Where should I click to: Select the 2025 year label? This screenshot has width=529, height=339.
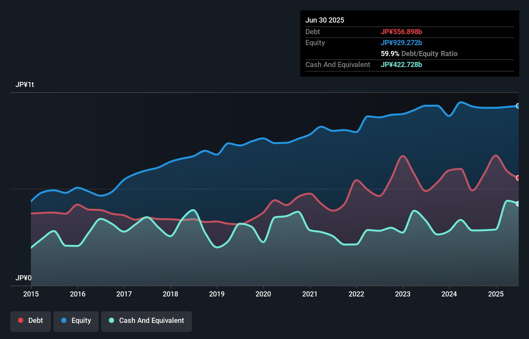496,294
